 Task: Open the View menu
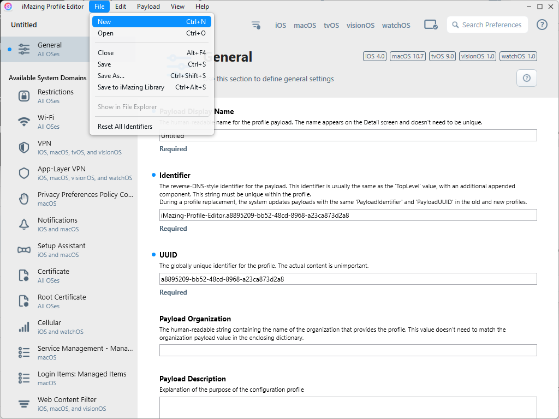pyautogui.click(x=177, y=7)
